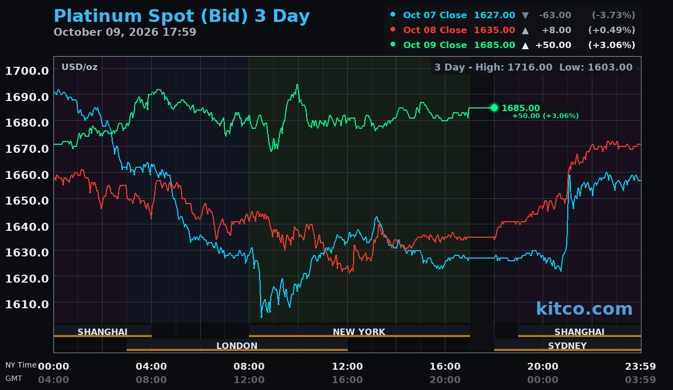Click the 1670.0 y-axis label
This screenshot has width=673, height=390.
[x=27, y=149]
